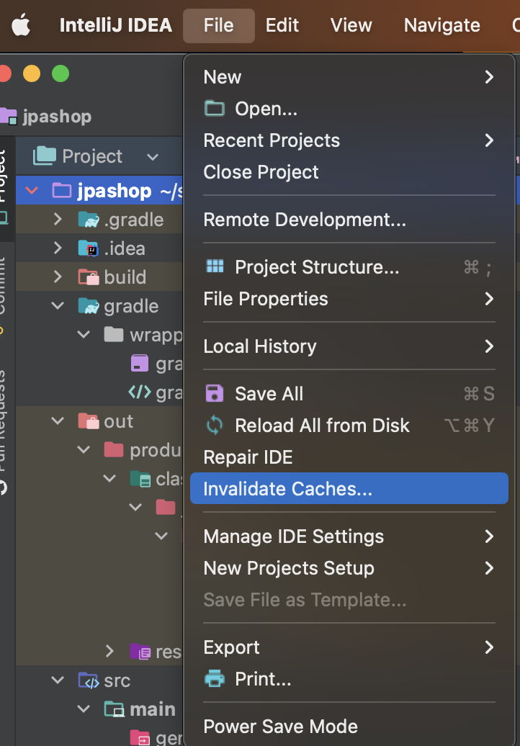Viewport: 520px width, 746px height.
Task: Open Manage IDE Settings submenu
Action: click(x=349, y=536)
